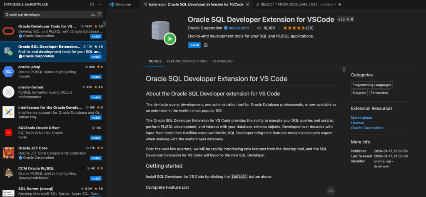426x197 pixels.
Task: Install Oracle Developer Tools for VS Code
Action: pyautogui.click(x=96, y=36)
